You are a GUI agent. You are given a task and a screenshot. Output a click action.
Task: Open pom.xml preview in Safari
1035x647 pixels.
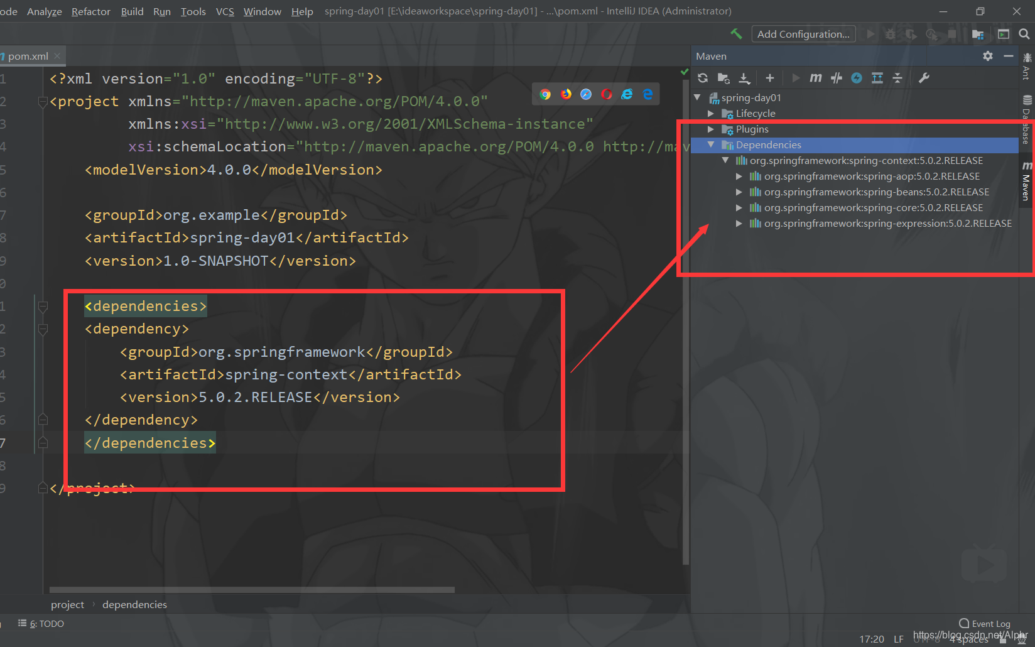[586, 94]
